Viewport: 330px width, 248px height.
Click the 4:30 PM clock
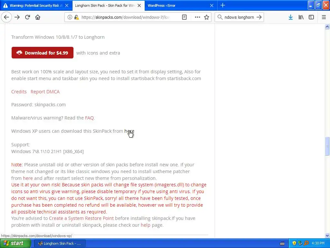point(318,243)
